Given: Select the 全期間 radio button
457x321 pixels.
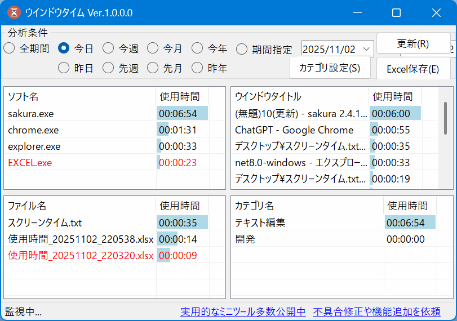Looking at the screenshot, I should [x=10, y=48].
